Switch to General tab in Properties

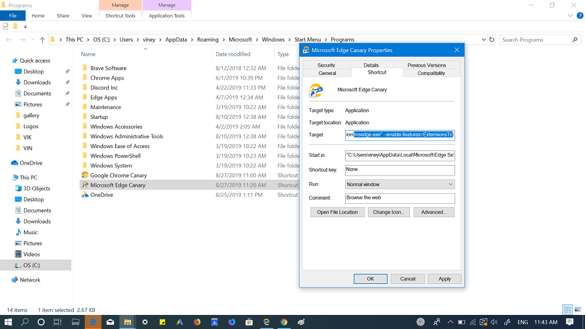point(327,73)
